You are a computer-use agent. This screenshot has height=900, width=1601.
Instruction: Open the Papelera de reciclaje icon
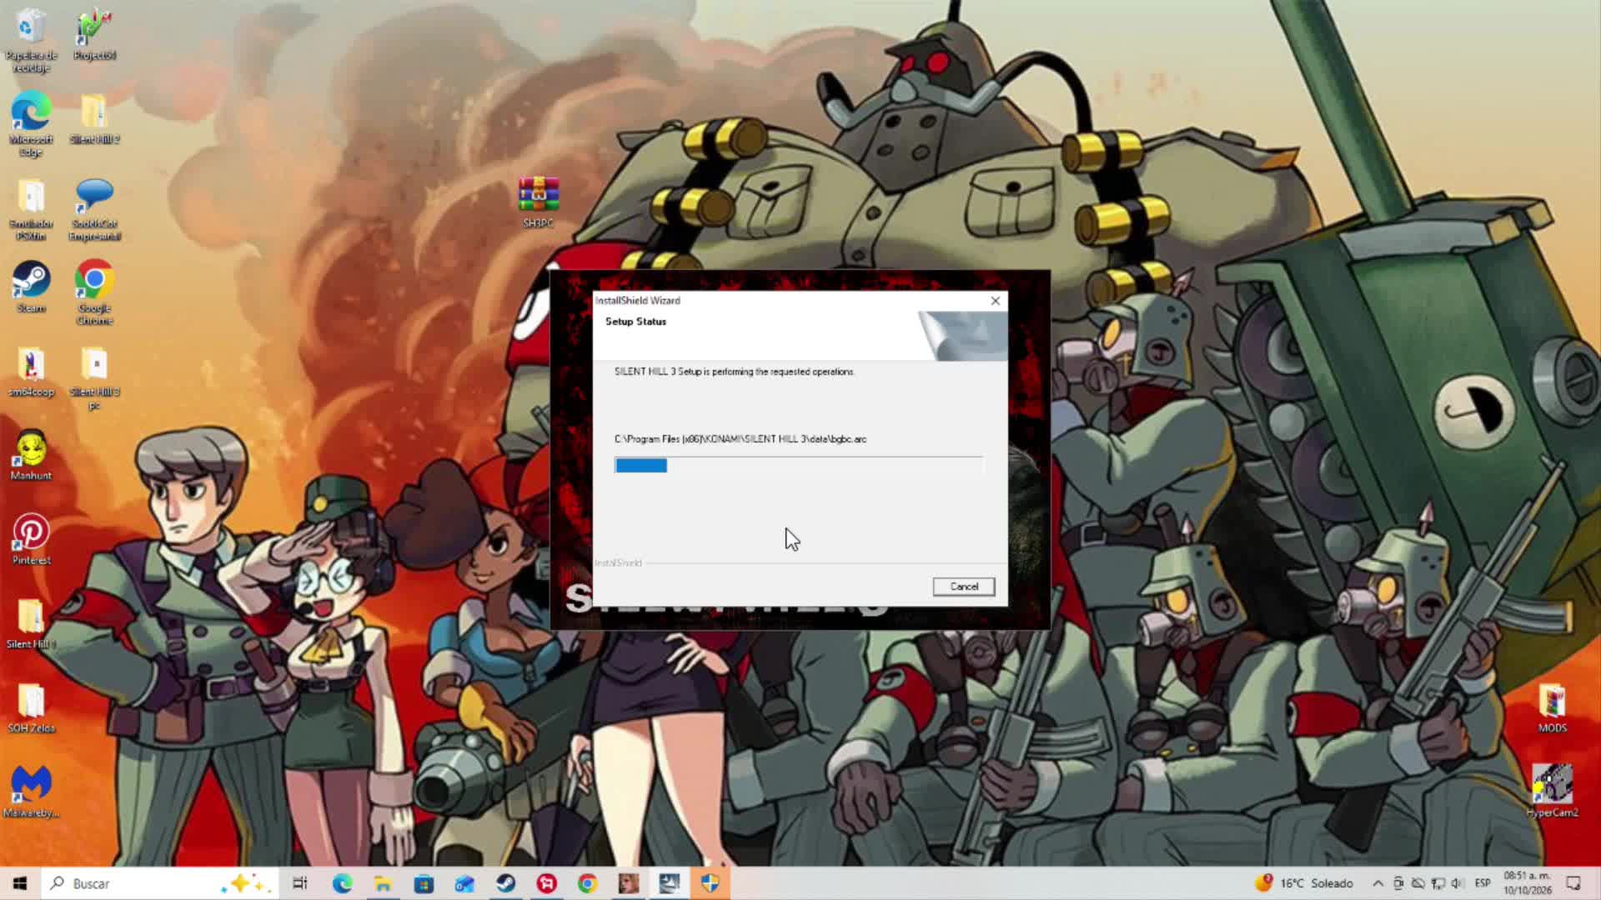tap(31, 40)
